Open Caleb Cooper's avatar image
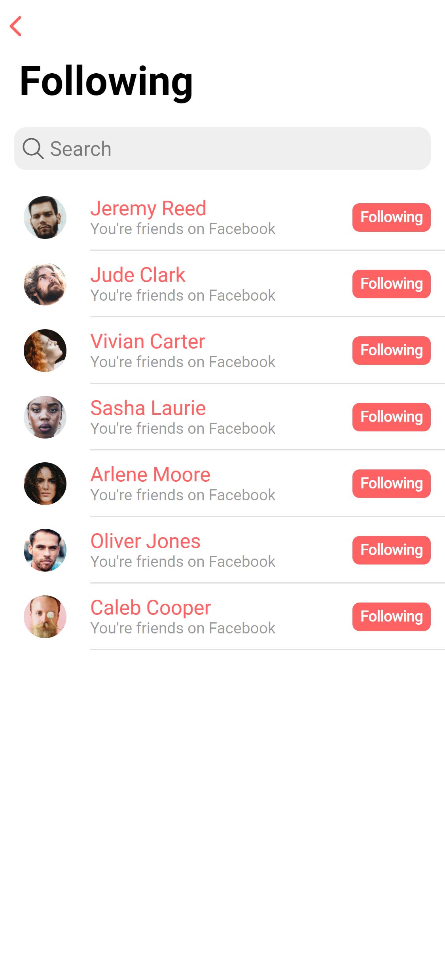 45,617
